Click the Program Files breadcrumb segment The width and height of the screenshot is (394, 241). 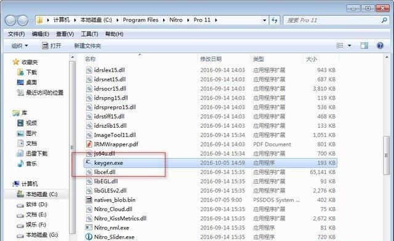point(140,20)
